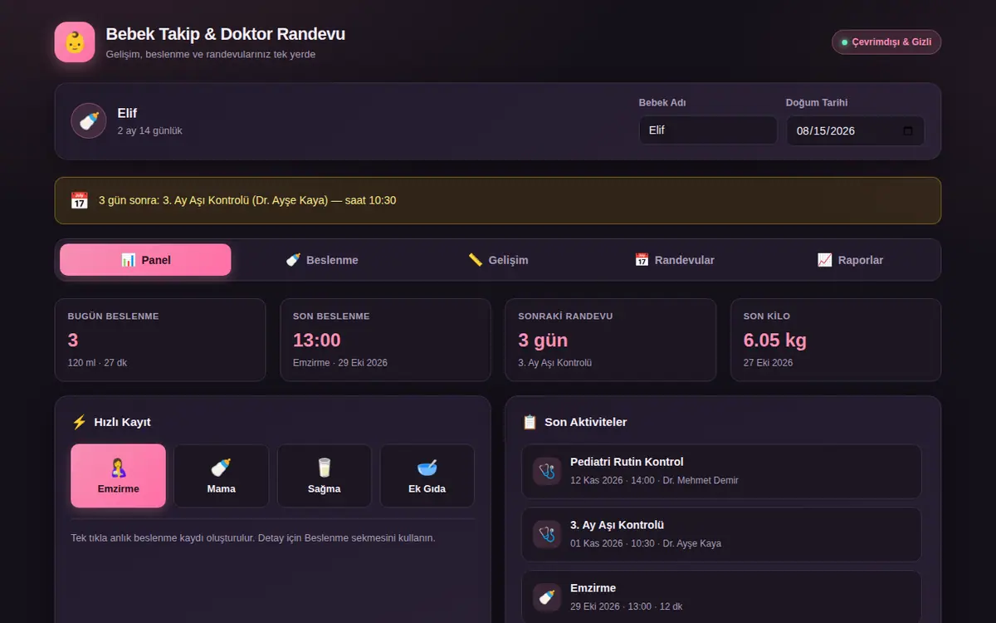This screenshot has height=623, width=996.
Task: Click the Bebek Takip & Doktor Randevu title
Action: pyautogui.click(x=226, y=34)
